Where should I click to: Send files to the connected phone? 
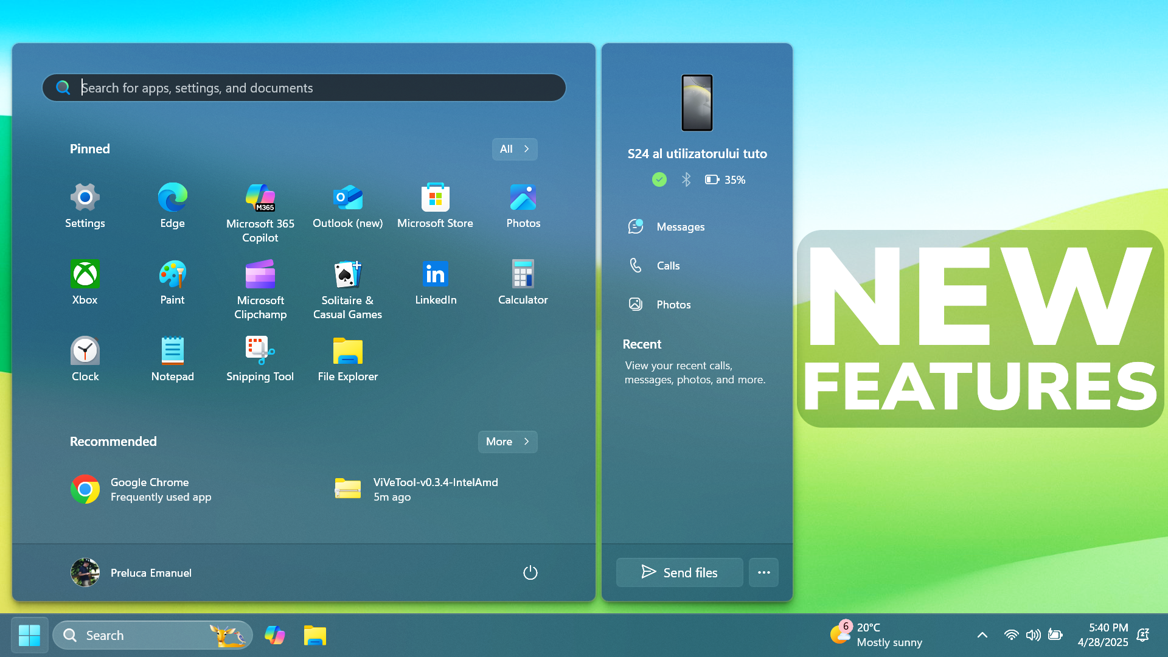pos(679,572)
